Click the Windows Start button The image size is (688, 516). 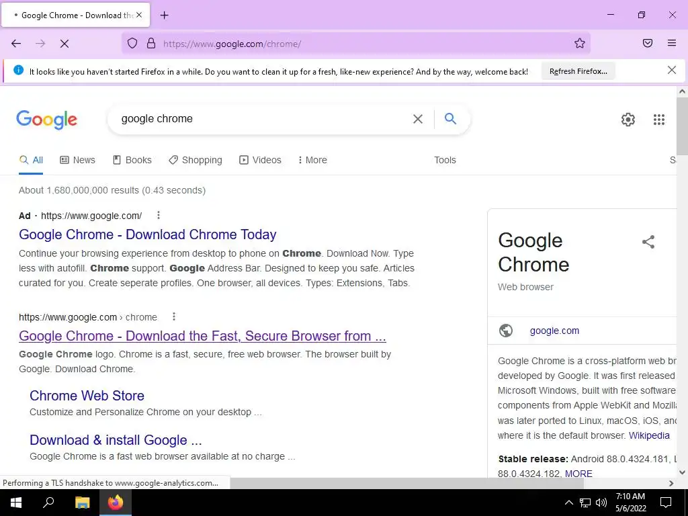[16, 503]
